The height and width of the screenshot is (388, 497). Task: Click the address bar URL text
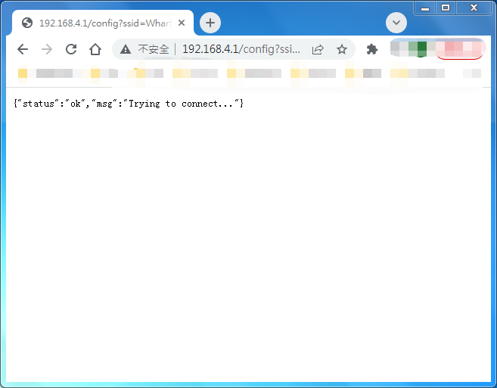tap(241, 49)
